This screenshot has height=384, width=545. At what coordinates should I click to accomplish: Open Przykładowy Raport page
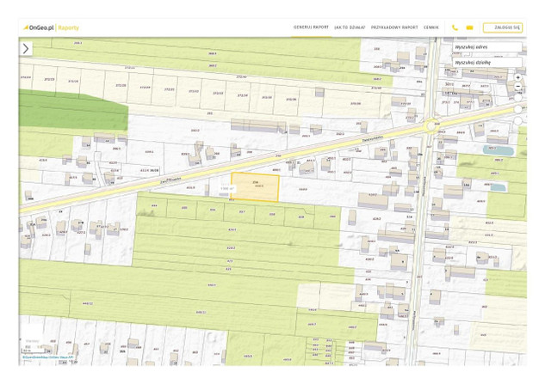coord(393,27)
